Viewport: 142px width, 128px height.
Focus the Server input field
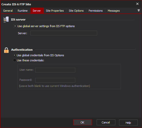click(64, 33)
